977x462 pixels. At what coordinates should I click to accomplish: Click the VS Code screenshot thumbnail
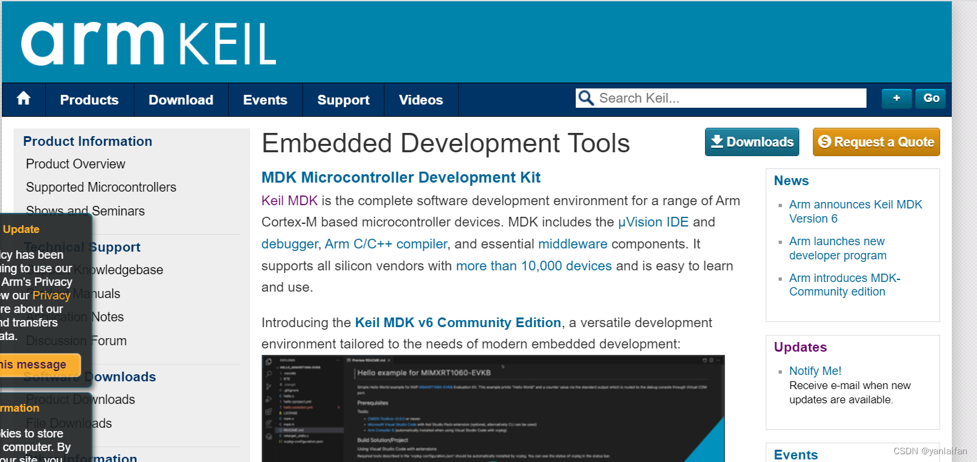pyautogui.click(x=492, y=408)
